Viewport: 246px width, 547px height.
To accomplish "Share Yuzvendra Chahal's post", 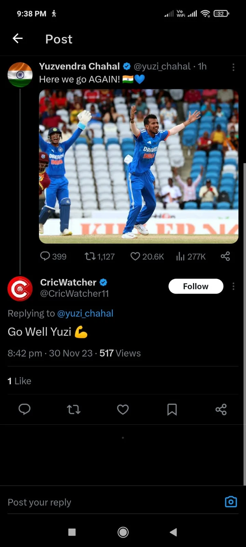I will [x=225, y=256].
